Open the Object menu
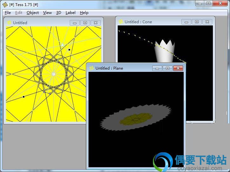Screen dimensions: 230x172 [x=33, y=13]
